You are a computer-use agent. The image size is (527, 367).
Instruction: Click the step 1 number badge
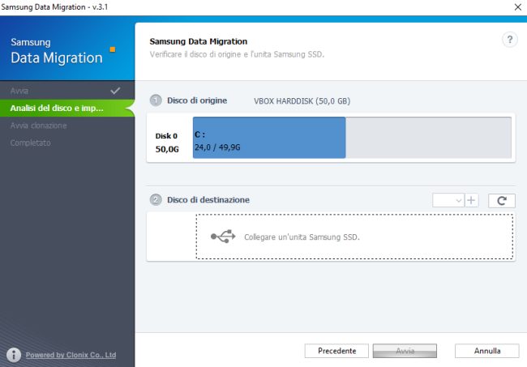coord(156,101)
